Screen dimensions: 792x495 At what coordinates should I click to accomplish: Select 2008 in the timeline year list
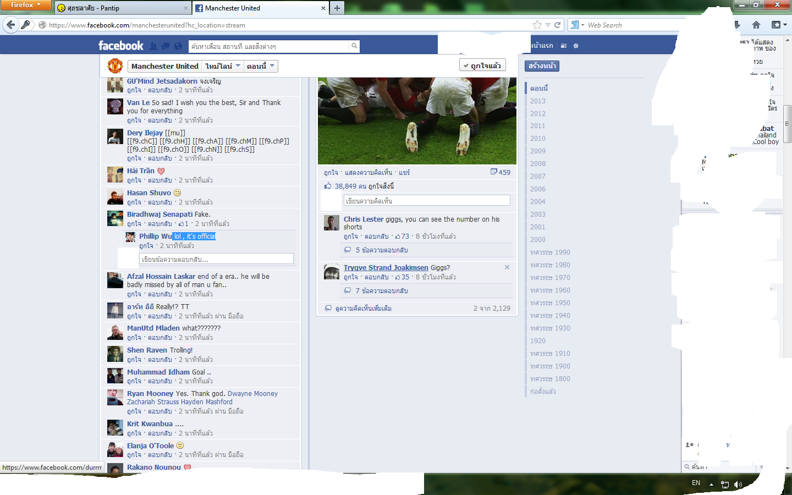[538, 164]
